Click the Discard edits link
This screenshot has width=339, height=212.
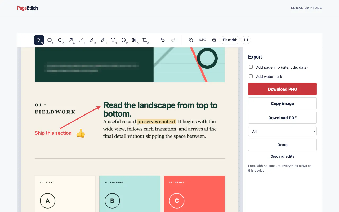282,156
